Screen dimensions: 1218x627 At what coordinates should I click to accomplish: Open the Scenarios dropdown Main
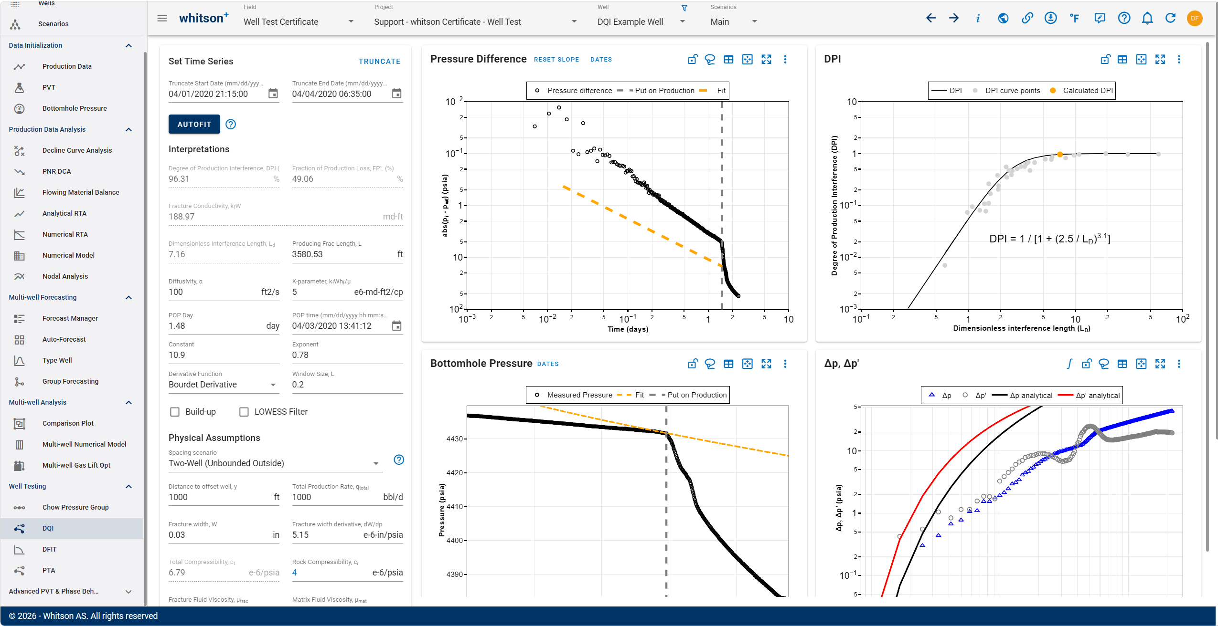click(734, 22)
